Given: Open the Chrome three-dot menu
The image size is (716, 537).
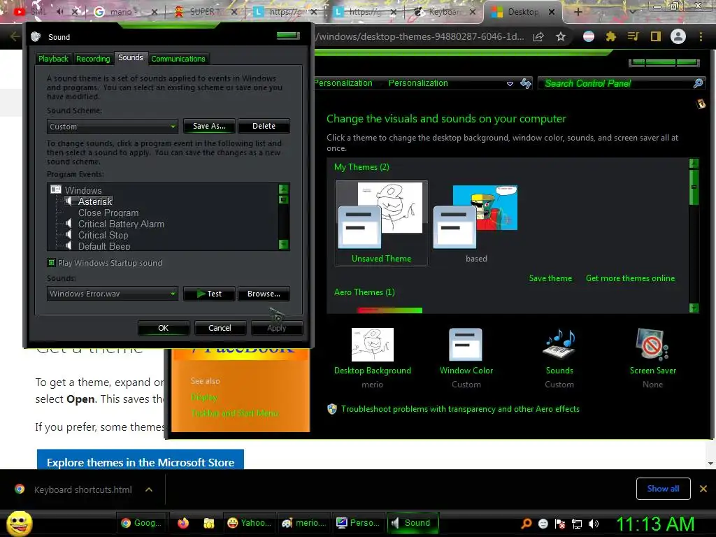Looking at the screenshot, I should pos(701,36).
